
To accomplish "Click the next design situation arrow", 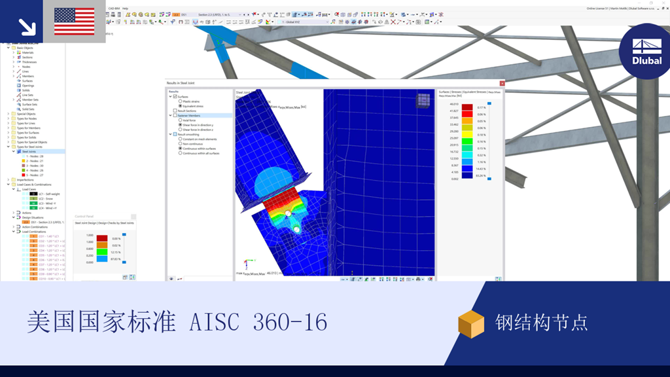I will [248, 14].
